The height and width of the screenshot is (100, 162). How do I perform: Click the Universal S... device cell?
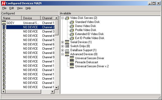tap(31, 23)
